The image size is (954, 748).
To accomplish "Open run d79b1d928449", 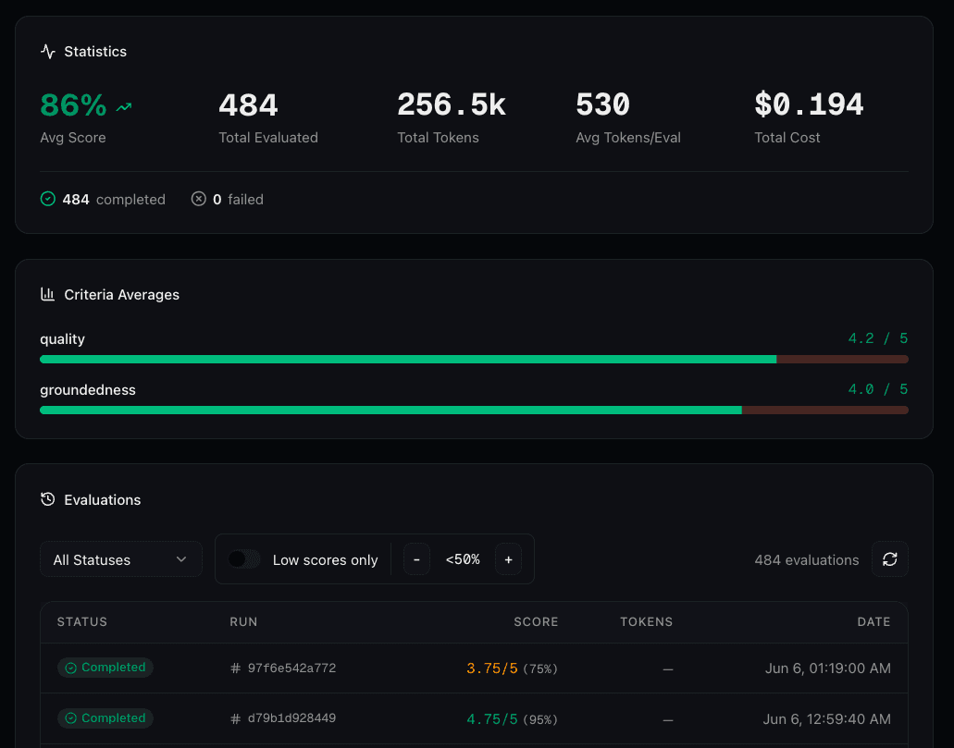I will 291,718.
